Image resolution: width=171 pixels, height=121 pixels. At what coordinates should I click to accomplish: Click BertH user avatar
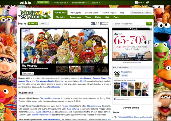136,2
